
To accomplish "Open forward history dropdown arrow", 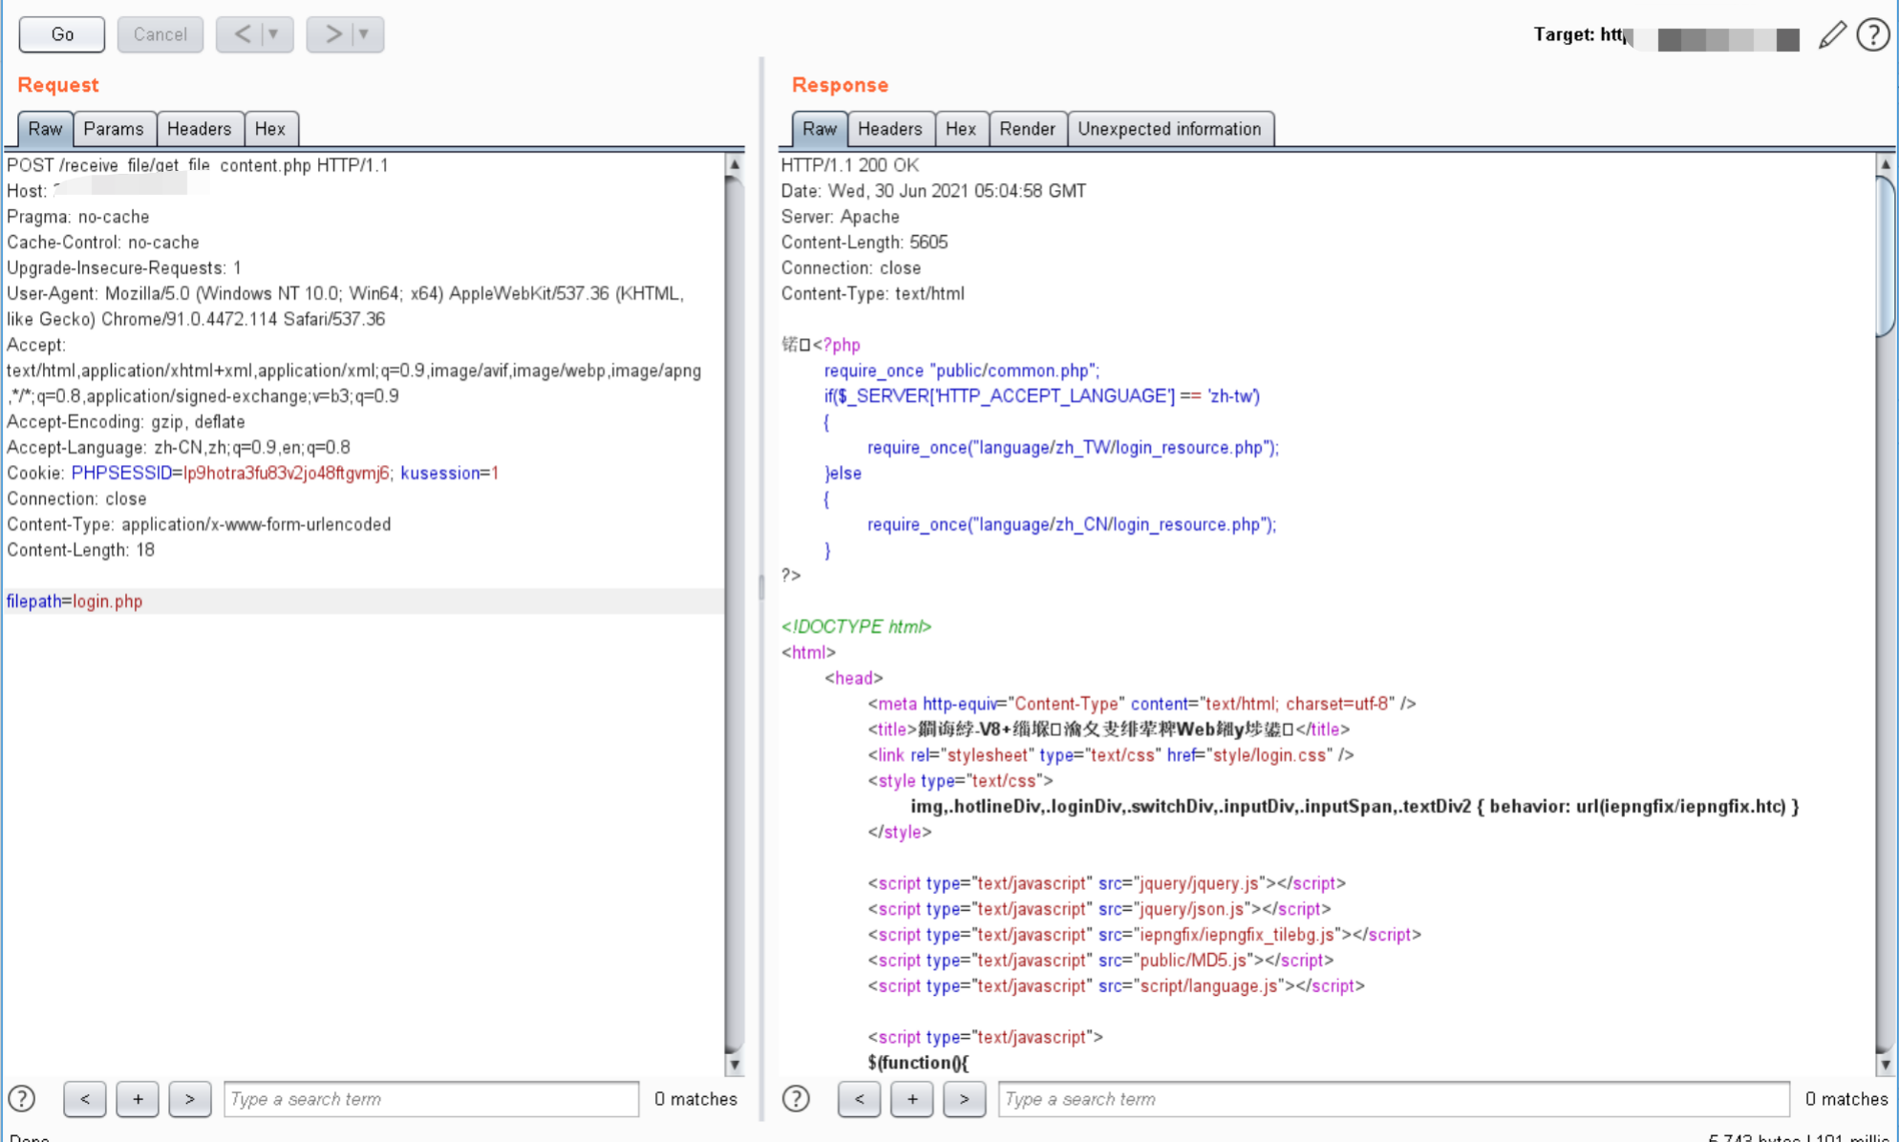I will (365, 34).
